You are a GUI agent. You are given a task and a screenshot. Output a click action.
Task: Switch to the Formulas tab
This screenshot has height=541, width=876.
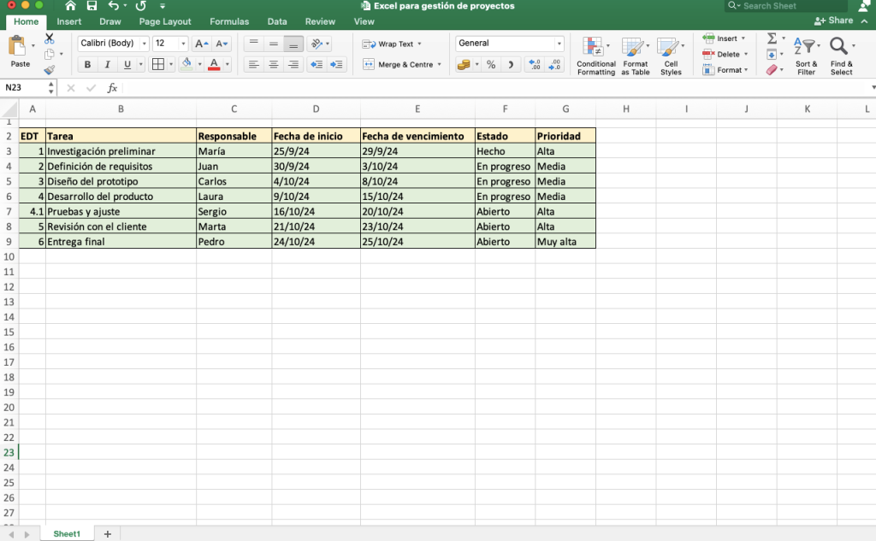point(229,21)
